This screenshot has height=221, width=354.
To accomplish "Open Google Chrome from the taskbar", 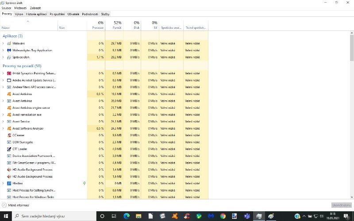I will pos(223,216).
